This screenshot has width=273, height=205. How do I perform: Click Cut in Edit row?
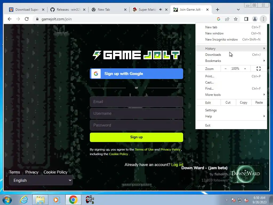tap(228, 102)
